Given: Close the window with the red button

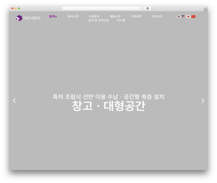Looking at the screenshot, I should coord(13,9).
